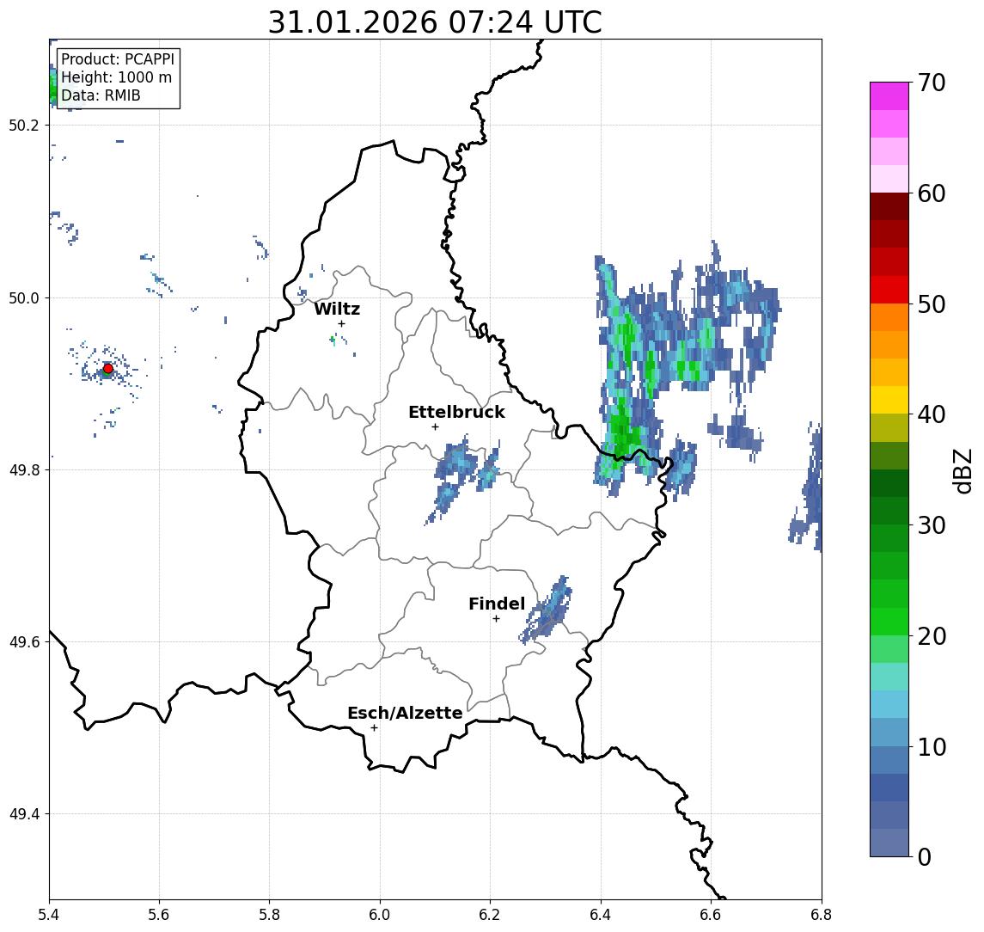984x932 pixels.
Task: Click the magenta top colorbar swatch
Action: (889, 96)
